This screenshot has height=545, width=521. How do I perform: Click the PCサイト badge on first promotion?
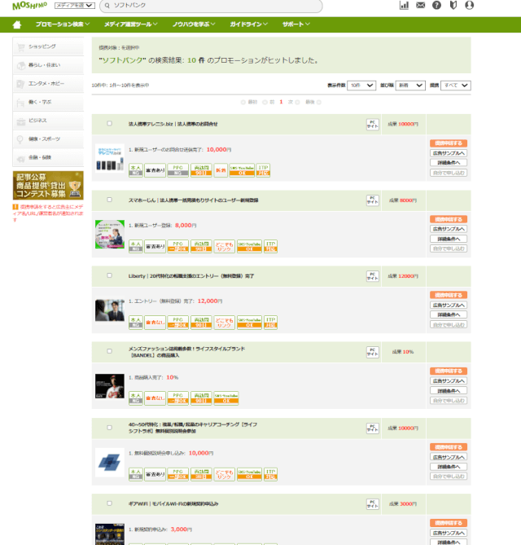(x=373, y=124)
